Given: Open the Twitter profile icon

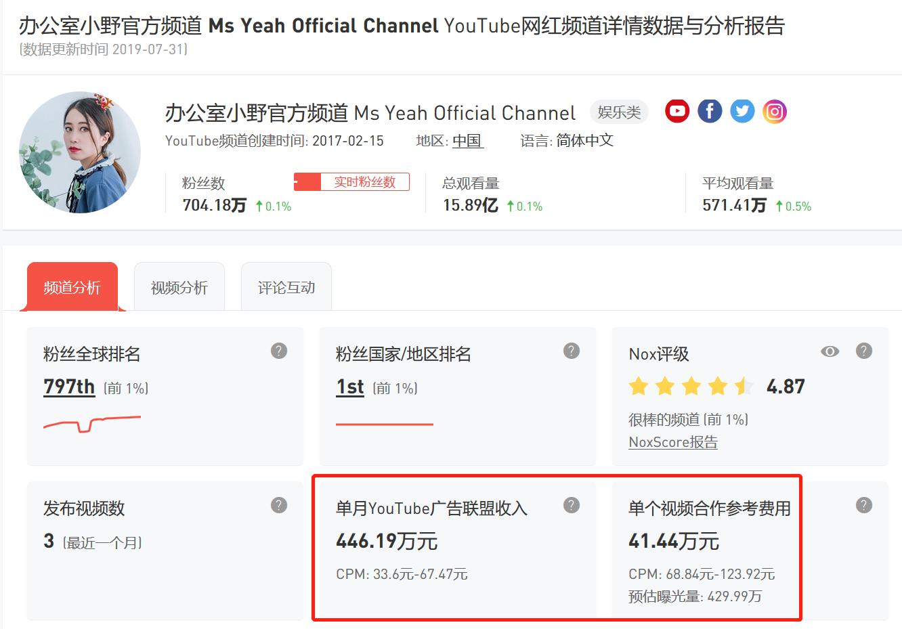Looking at the screenshot, I should tap(742, 111).
